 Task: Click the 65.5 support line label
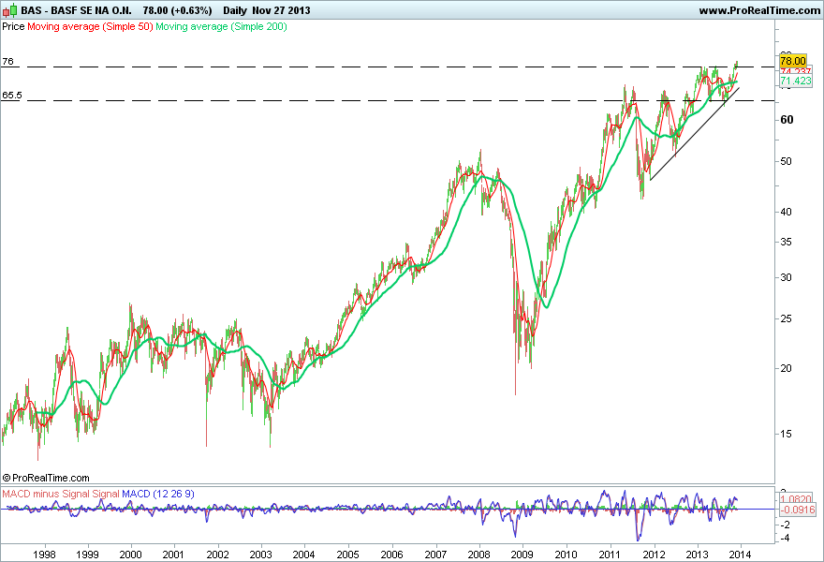point(12,96)
